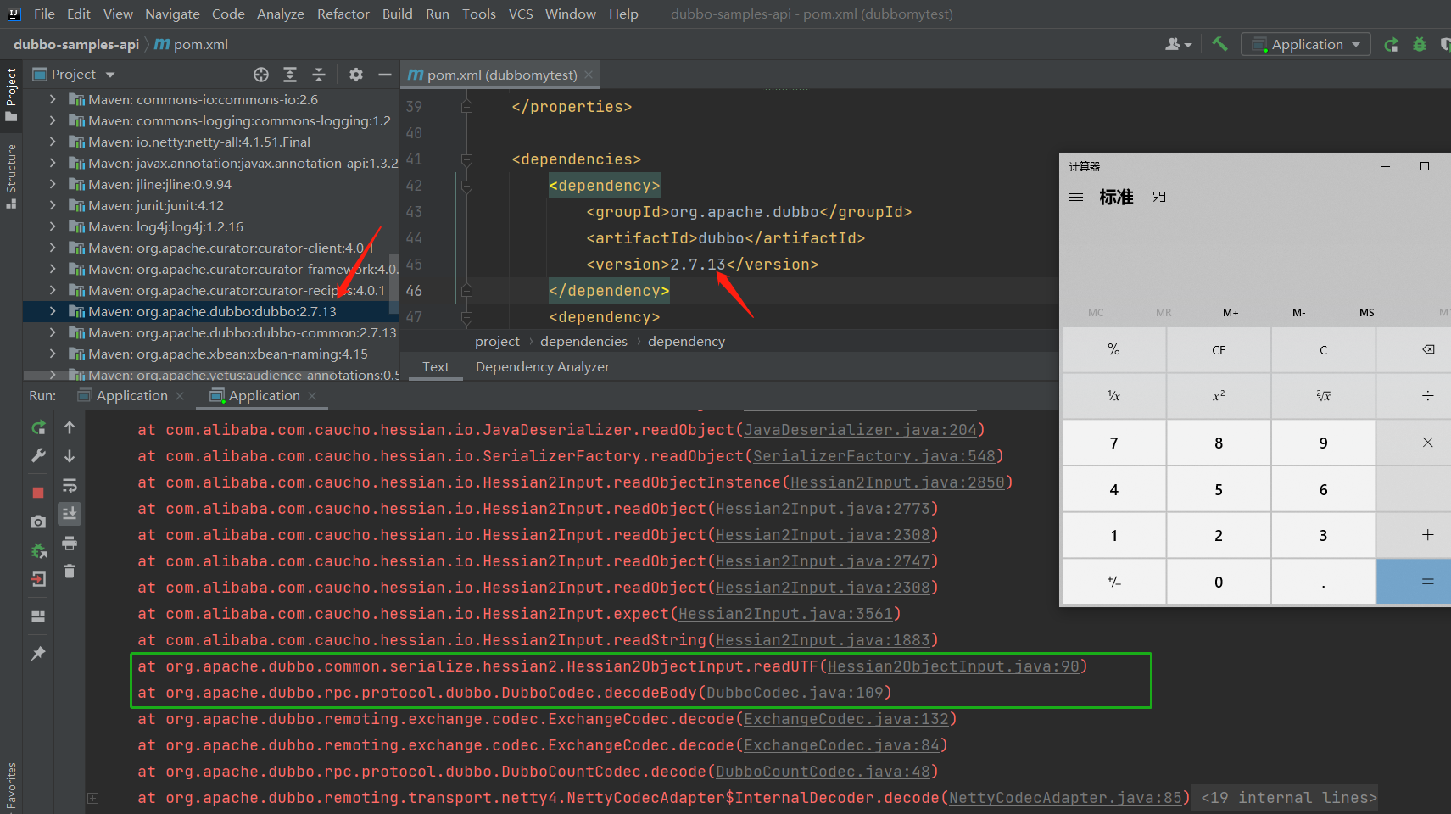
Task: Toggle scroll to end of console
Action: 70,513
